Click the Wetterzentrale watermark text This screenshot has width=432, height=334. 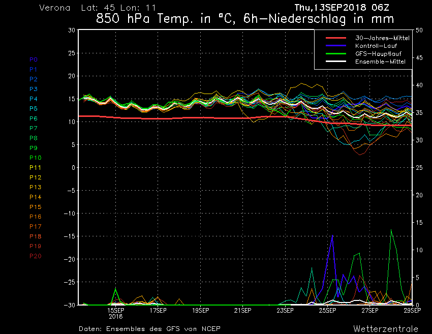tap(386, 328)
